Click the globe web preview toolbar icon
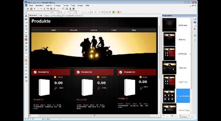 (x=73, y=9)
